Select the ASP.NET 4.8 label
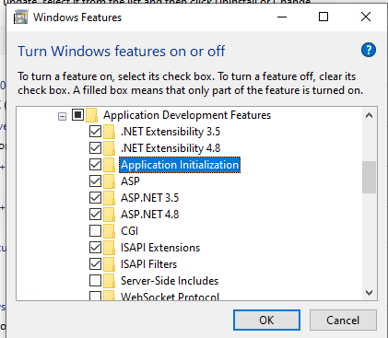This screenshot has width=388, height=338. (149, 215)
